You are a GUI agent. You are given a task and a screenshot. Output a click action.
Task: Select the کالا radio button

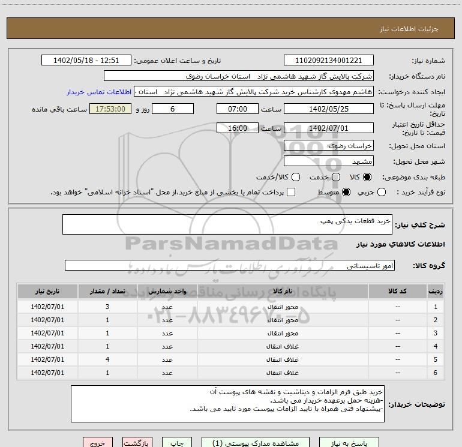(x=367, y=177)
